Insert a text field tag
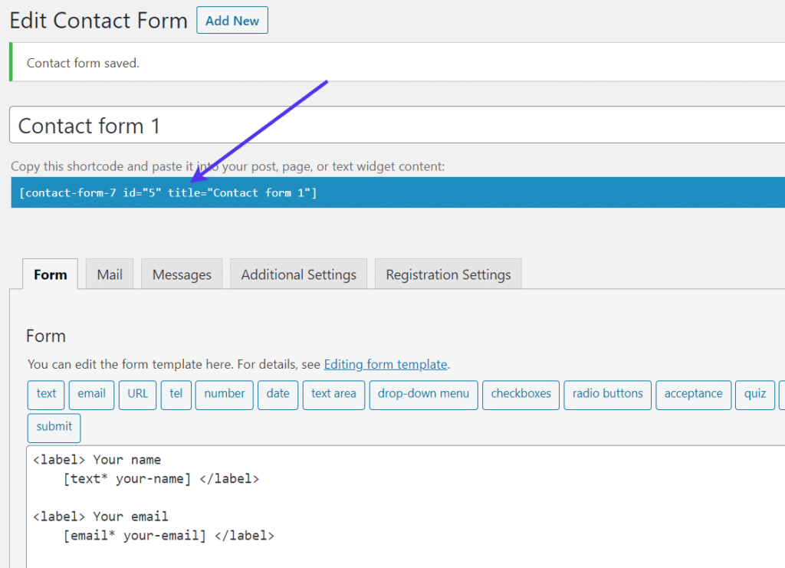785x568 pixels. click(x=46, y=394)
